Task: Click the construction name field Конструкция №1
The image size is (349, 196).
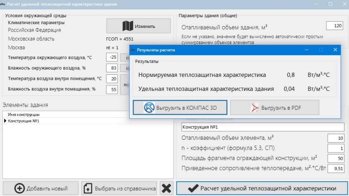Action: tap(262, 127)
